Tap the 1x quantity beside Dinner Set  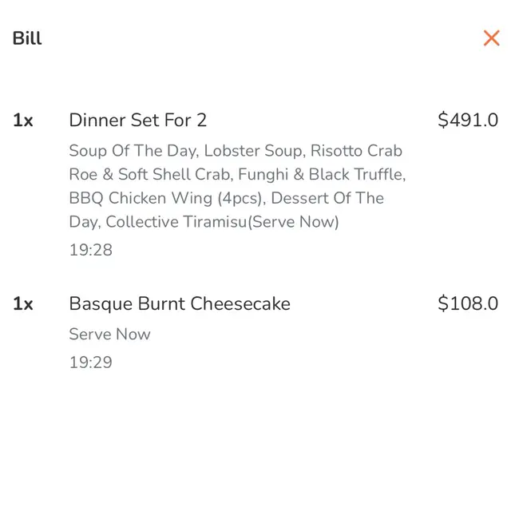pyautogui.click(x=23, y=121)
